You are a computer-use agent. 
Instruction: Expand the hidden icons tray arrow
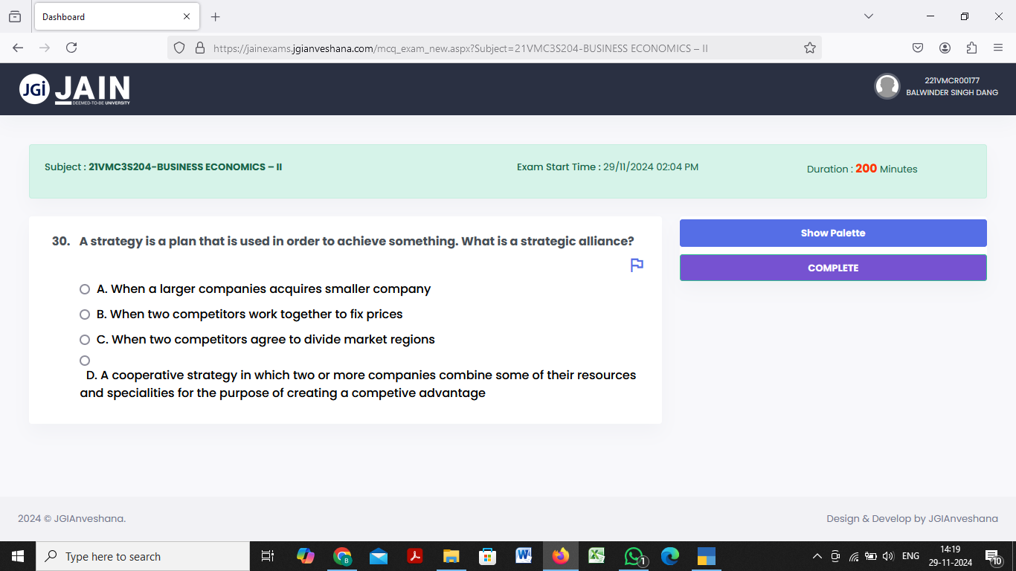pos(817,555)
